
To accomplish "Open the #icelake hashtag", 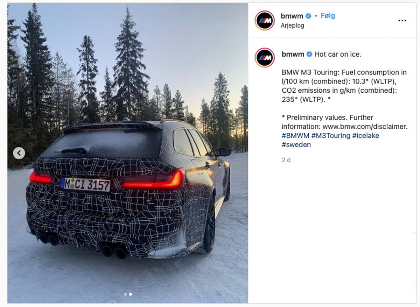I will click(x=366, y=136).
